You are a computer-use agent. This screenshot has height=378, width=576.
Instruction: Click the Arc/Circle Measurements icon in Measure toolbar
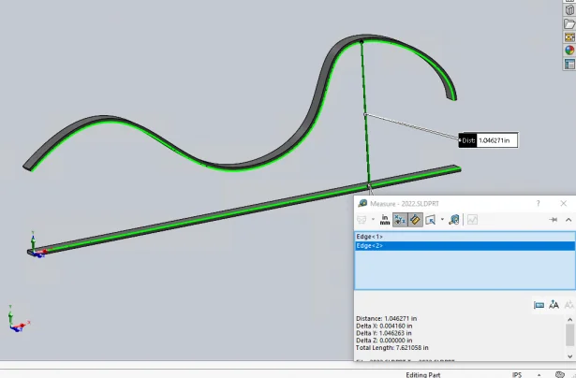[362, 220]
